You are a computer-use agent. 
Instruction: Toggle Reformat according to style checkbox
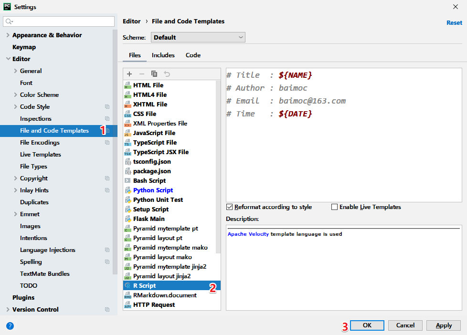(229, 207)
